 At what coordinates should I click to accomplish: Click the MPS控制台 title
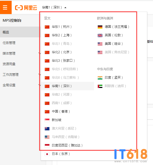click(12, 20)
